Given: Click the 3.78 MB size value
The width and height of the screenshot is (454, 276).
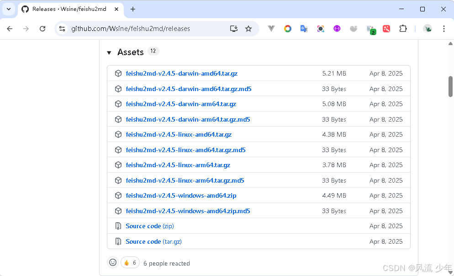Looking at the screenshot, I should pyautogui.click(x=334, y=165).
